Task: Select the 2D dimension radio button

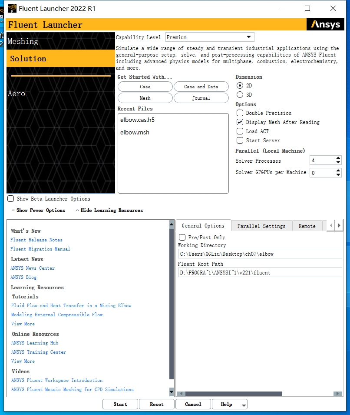Action: coord(240,86)
